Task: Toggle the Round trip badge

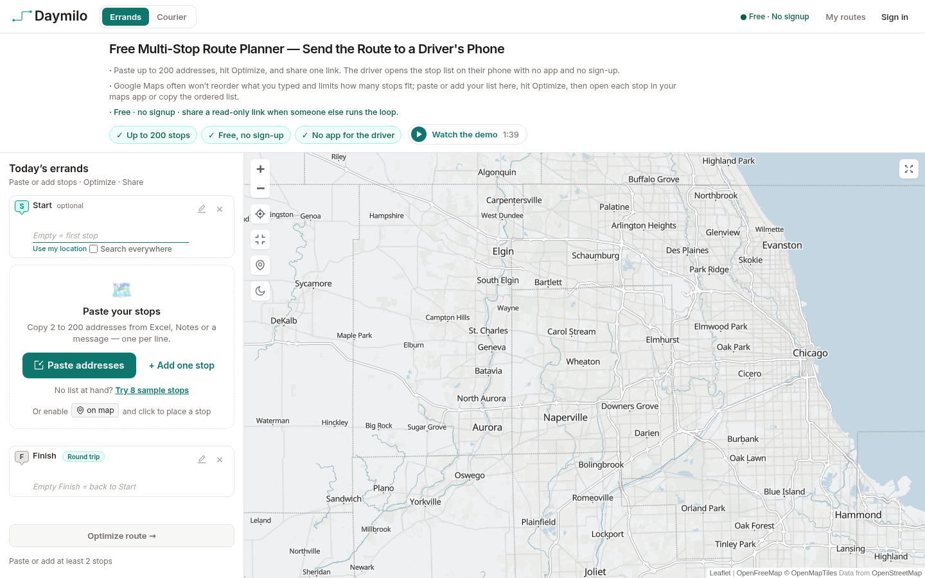Action: click(84, 457)
